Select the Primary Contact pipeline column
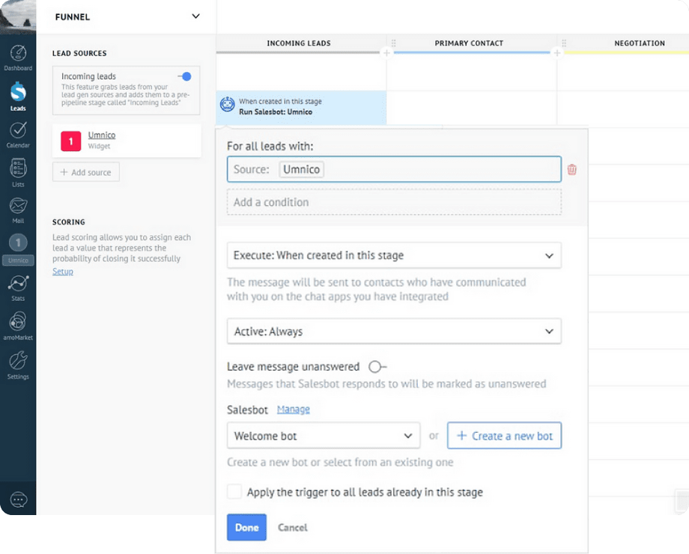The height and width of the screenshot is (554, 689). [x=469, y=43]
